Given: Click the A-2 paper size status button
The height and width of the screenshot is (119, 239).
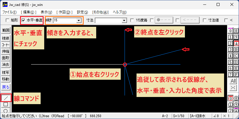Looking at the screenshot, I should (x=166, y=116).
